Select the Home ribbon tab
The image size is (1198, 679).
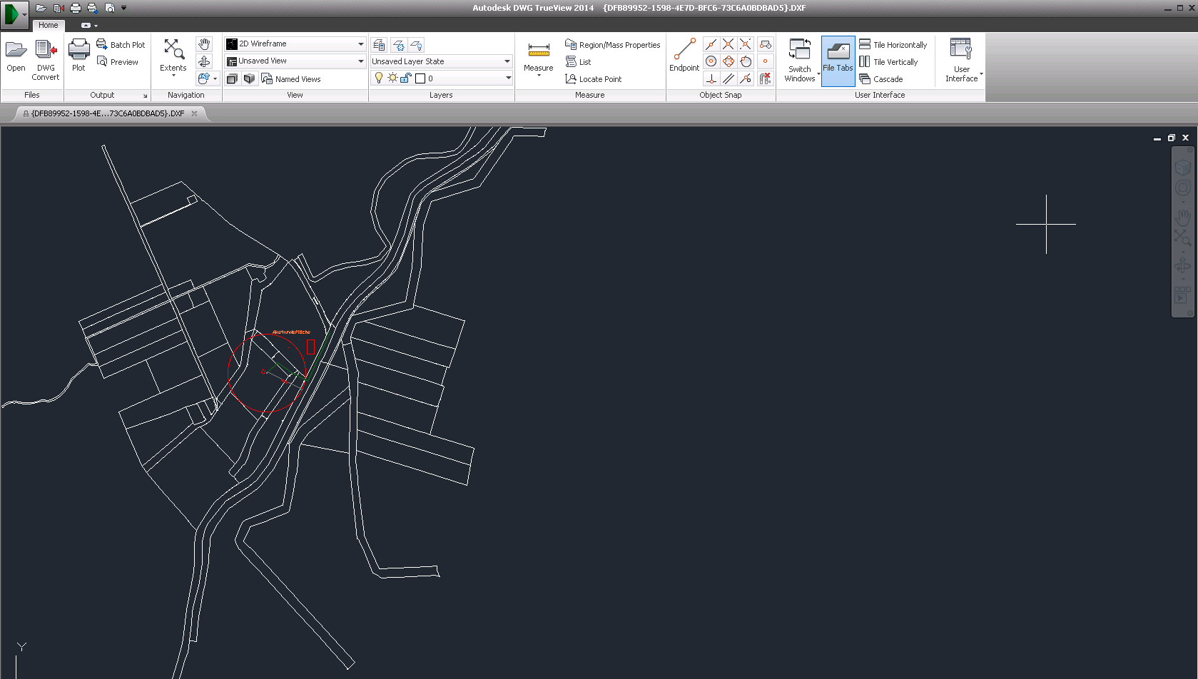click(49, 25)
